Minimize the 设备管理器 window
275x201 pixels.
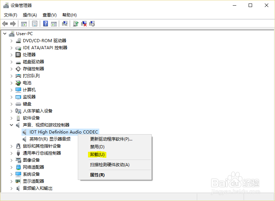(x=235, y=5)
